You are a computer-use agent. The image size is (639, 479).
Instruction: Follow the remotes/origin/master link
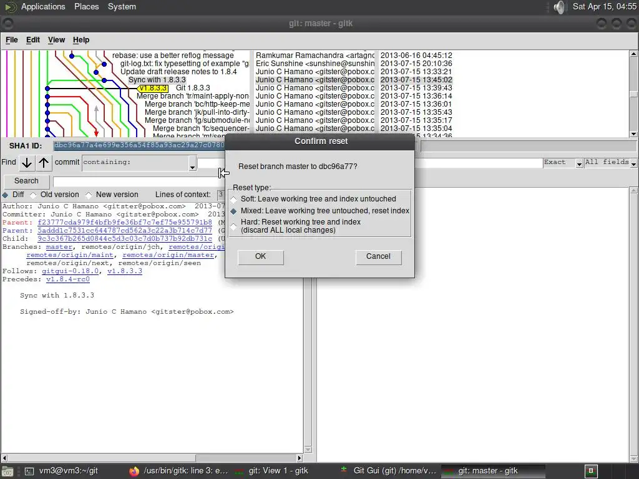(x=168, y=255)
